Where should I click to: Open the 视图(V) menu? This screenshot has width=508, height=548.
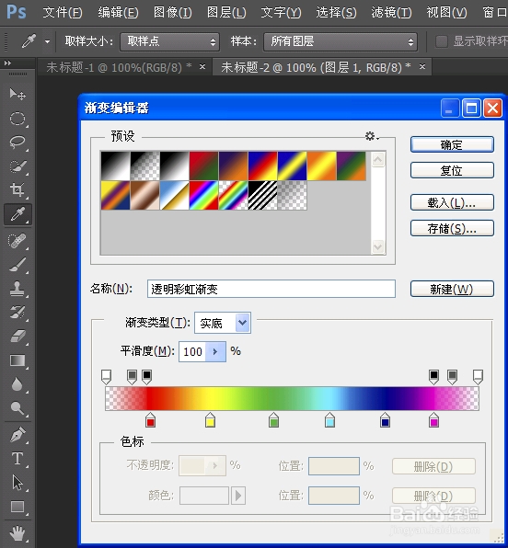point(446,13)
